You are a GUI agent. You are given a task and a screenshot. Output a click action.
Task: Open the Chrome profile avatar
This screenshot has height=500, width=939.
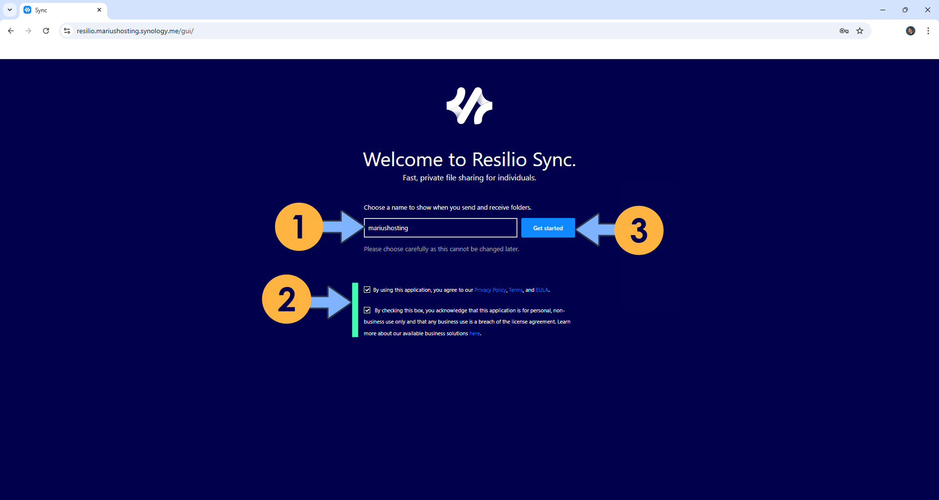coord(910,31)
